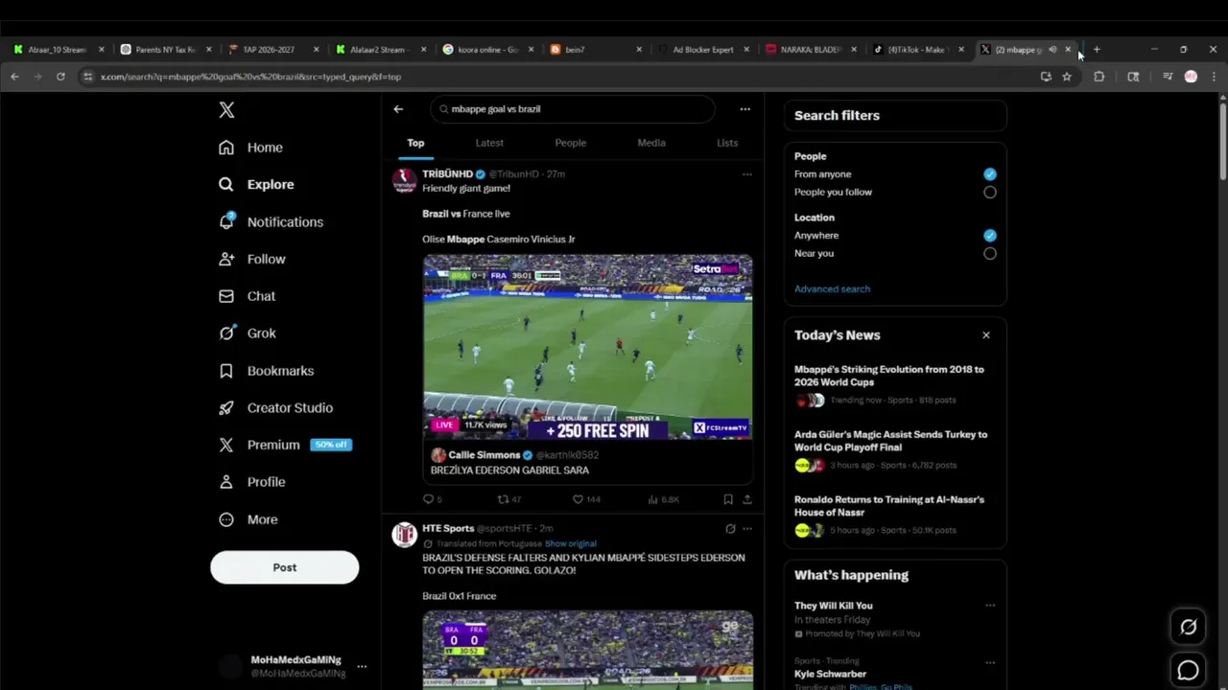Open account switcher menu for MoHaMedxGaMiNg
This screenshot has height=690, width=1228.
362,666
